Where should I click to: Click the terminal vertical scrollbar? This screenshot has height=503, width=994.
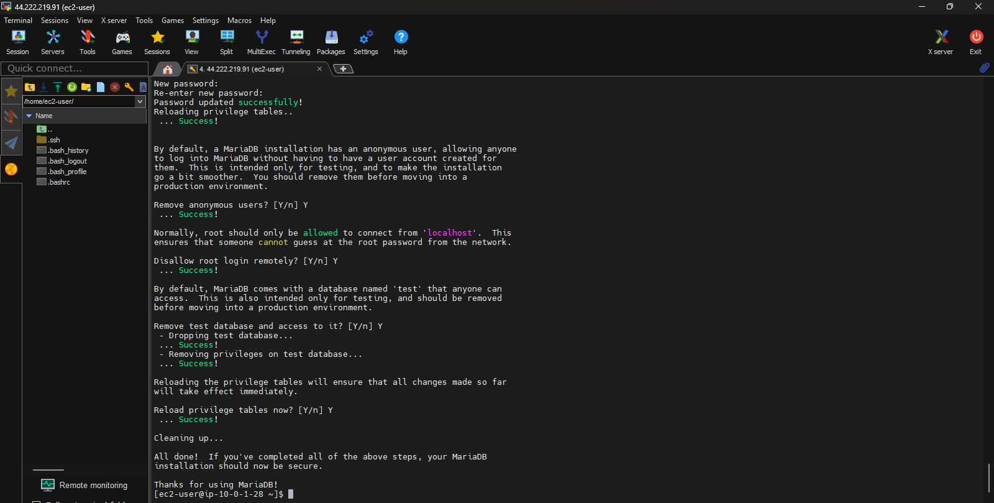pos(989,477)
